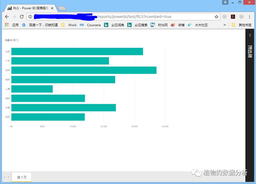The width and height of the screenshot is (256, 184).
Task: Open the Chrome three-dot menu
Action: (x=249, y=17)
